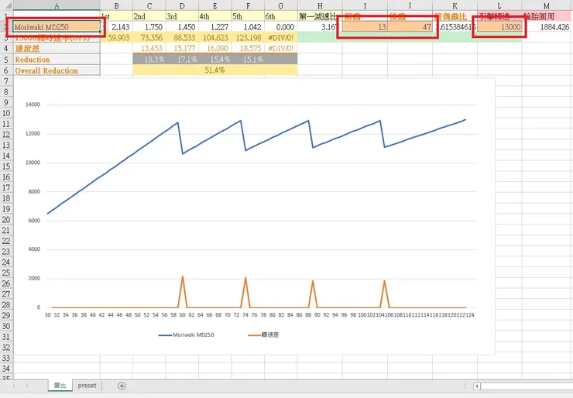Click the Reduction label cell
This screenshot has height=398, width=573.
point(57,60)
